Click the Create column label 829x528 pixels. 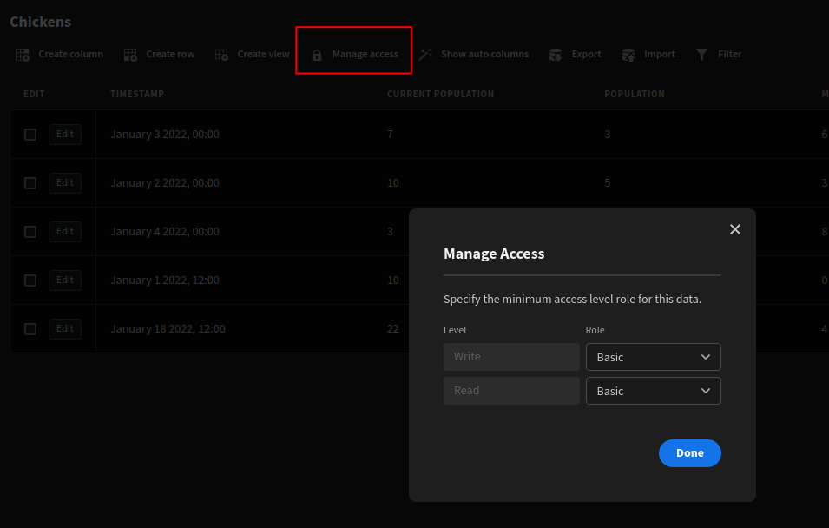click(71, 54)
